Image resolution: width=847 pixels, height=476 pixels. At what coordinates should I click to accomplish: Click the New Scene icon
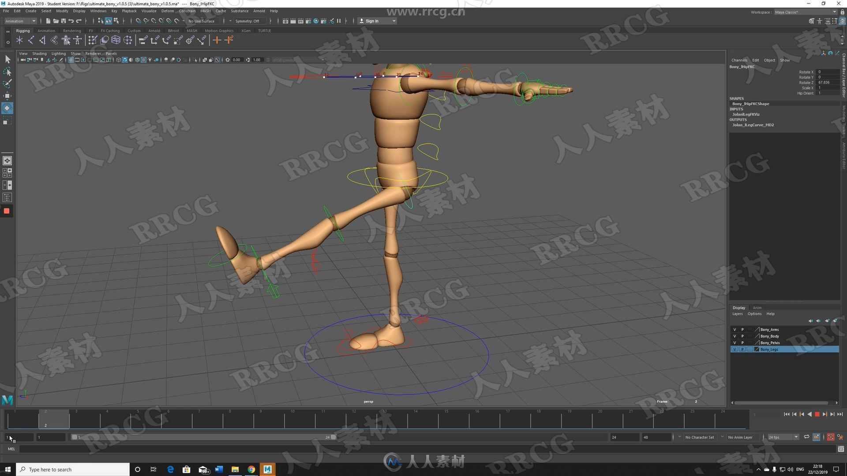[x=48, y=21]
